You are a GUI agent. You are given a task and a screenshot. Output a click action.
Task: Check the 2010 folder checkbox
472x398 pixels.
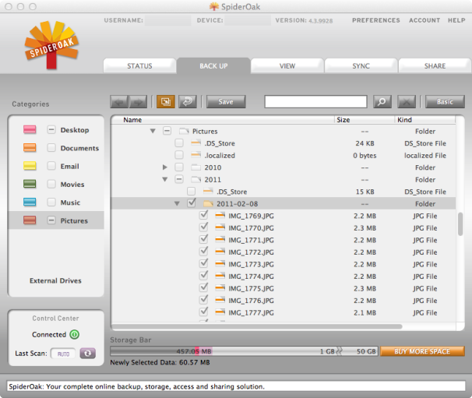[x=179, y=167]
